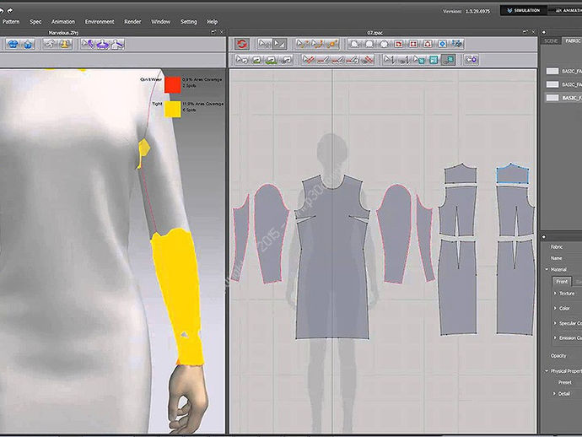Viewport: 582px width, 437px height.
Task: Select the Edit Curvature tool
Action: coord(317,44)
